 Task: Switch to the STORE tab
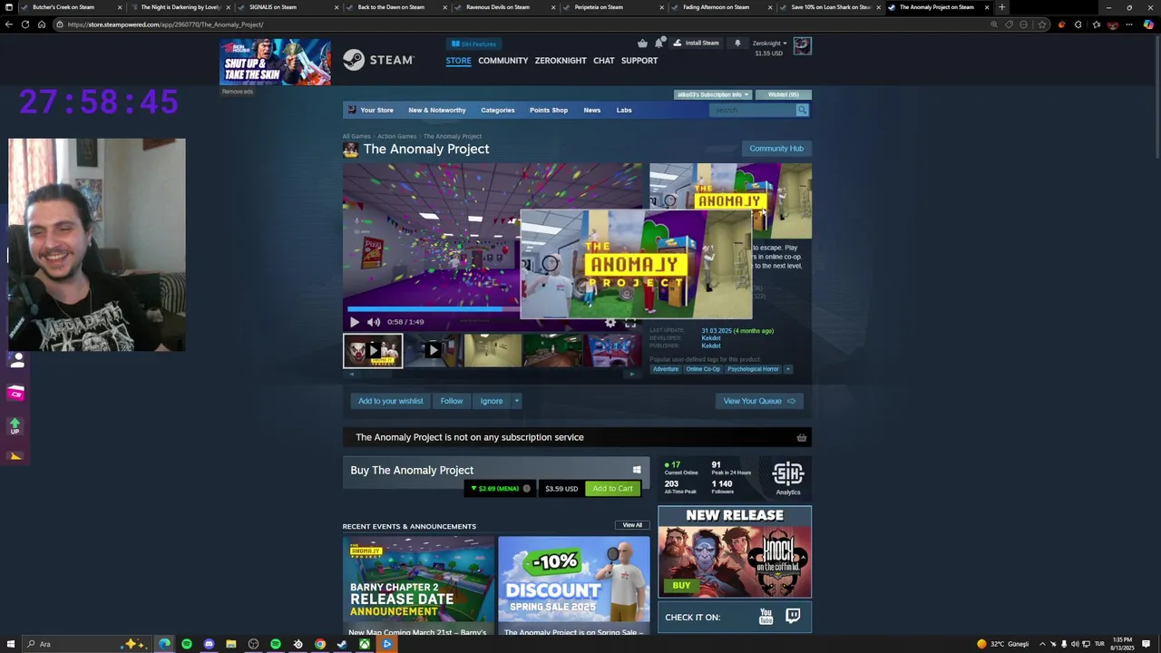tap(458, 61)
